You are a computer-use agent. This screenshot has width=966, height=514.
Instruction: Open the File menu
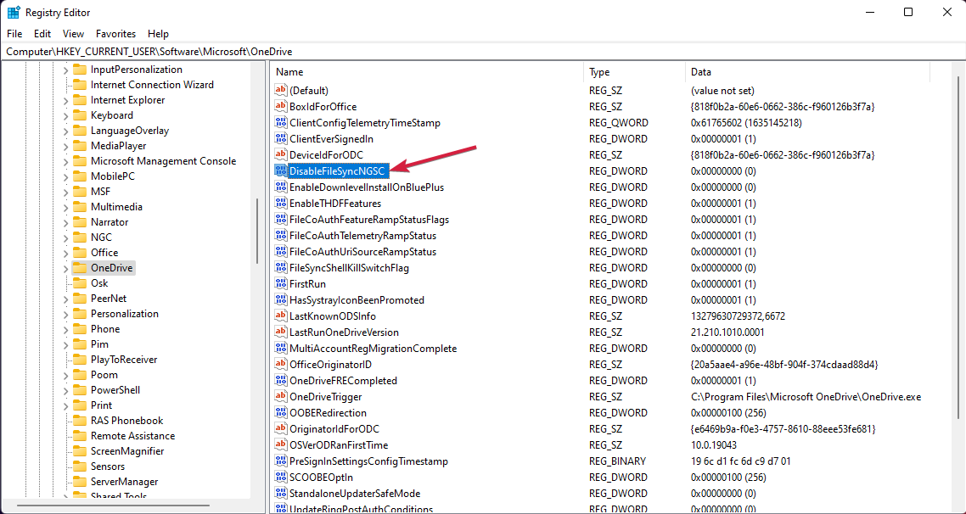14,34
